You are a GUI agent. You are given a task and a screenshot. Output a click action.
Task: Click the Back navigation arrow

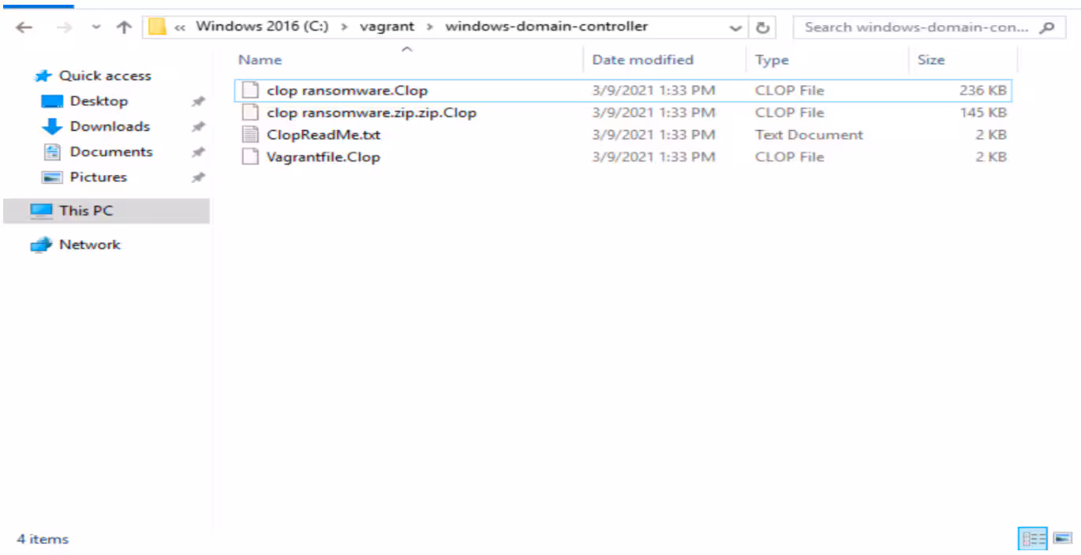point(24,27)
